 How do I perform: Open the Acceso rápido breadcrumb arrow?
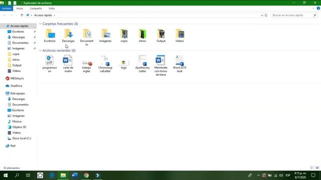[55, 15]
